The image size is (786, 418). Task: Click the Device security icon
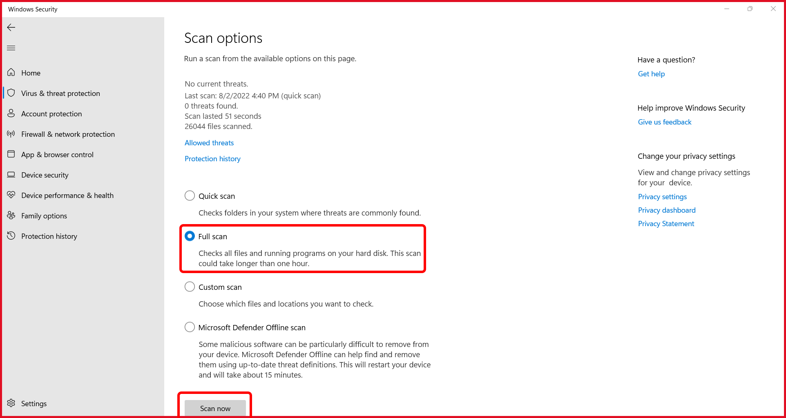[11, 175]
